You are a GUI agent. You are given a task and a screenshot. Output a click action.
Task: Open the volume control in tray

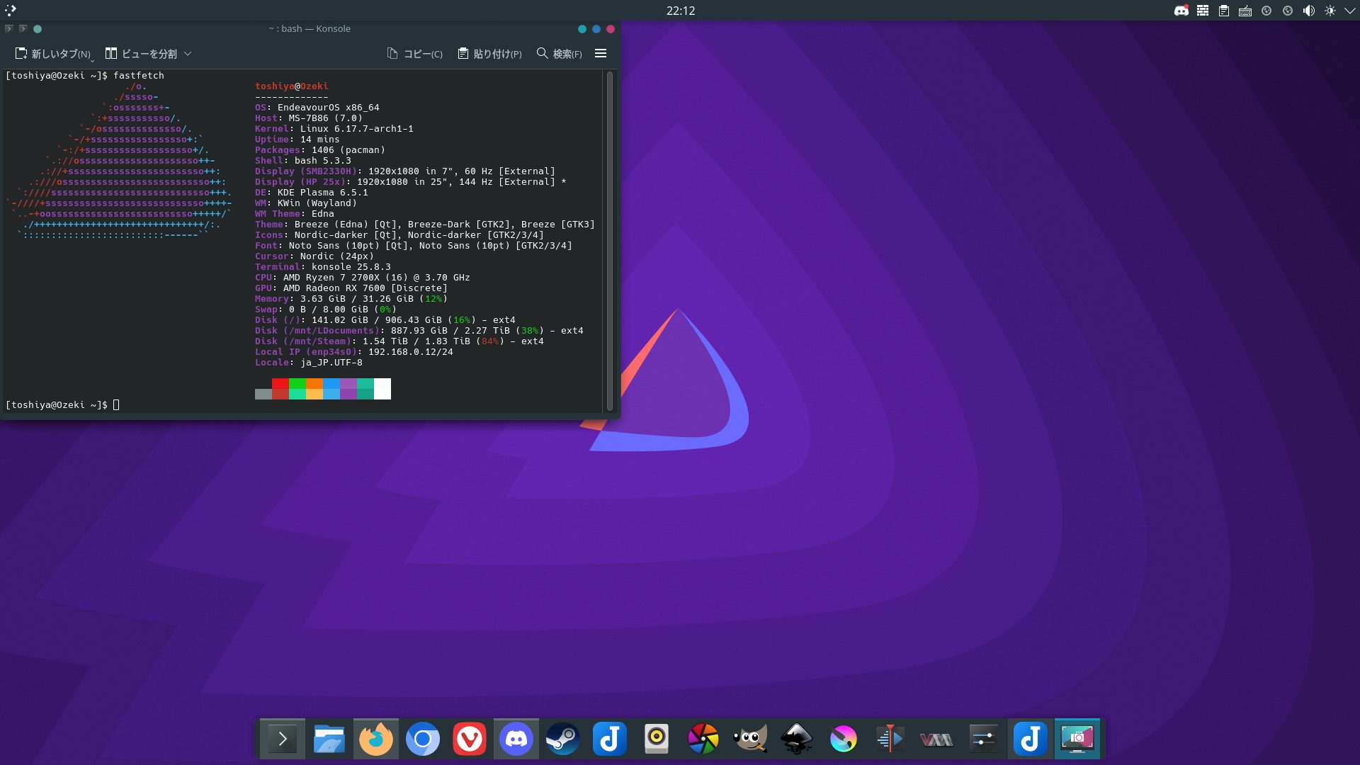tap(1308, 11)
